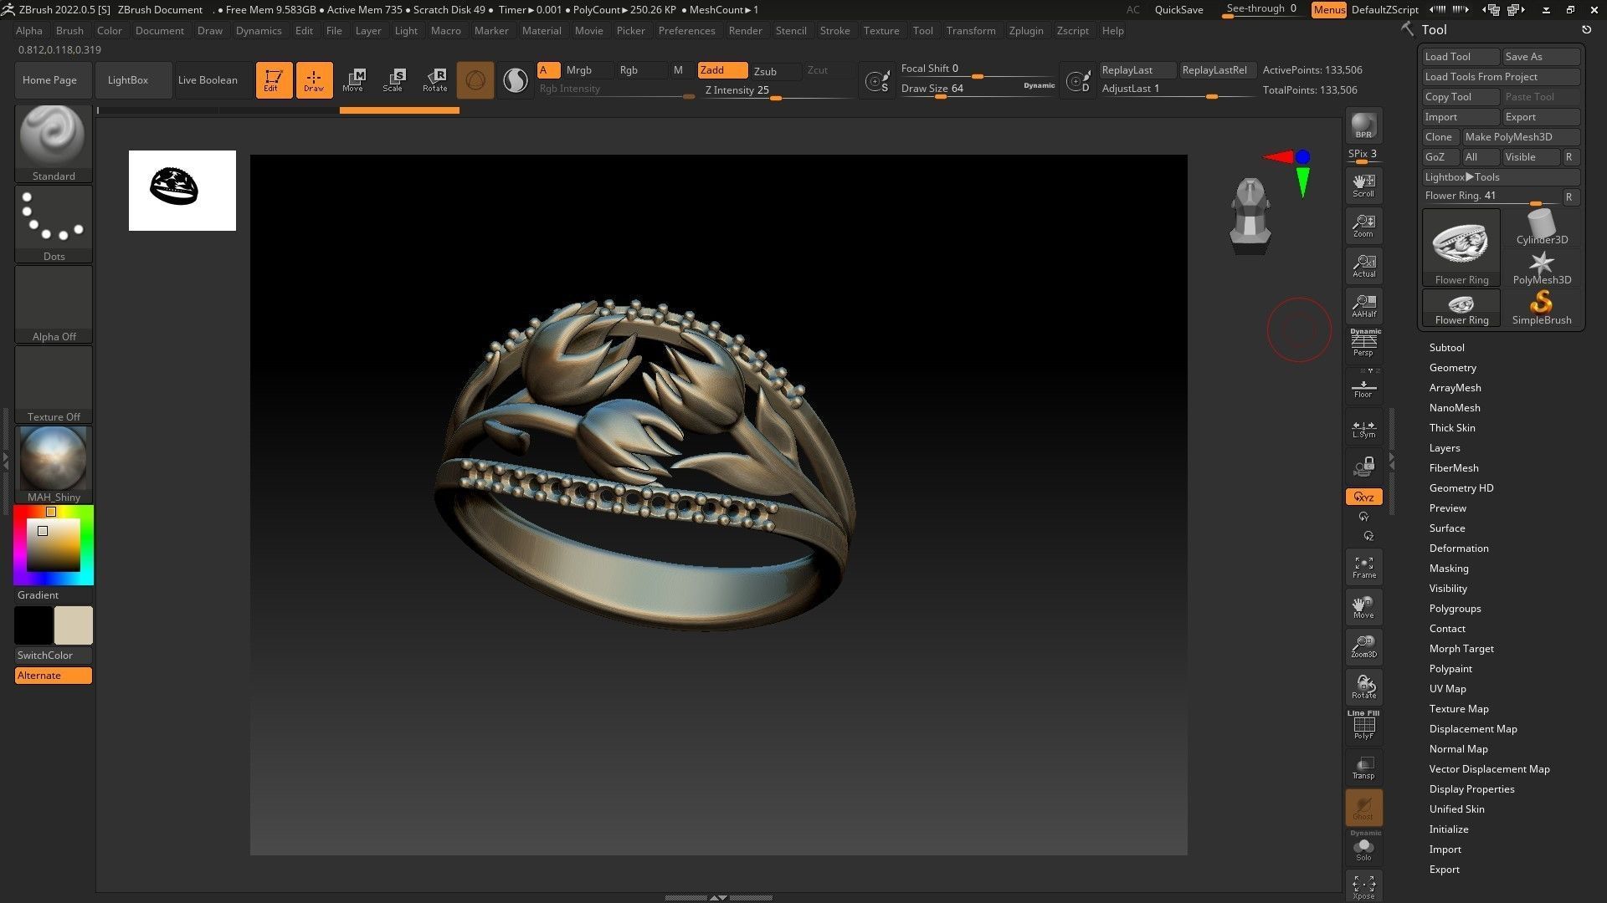Open the Alpha menu
Viewport: 1607px width, 903px height.
point(28,31)
